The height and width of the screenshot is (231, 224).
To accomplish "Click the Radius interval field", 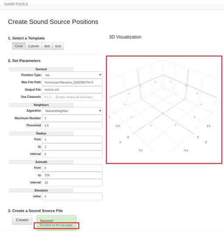I will pos(72,154).
